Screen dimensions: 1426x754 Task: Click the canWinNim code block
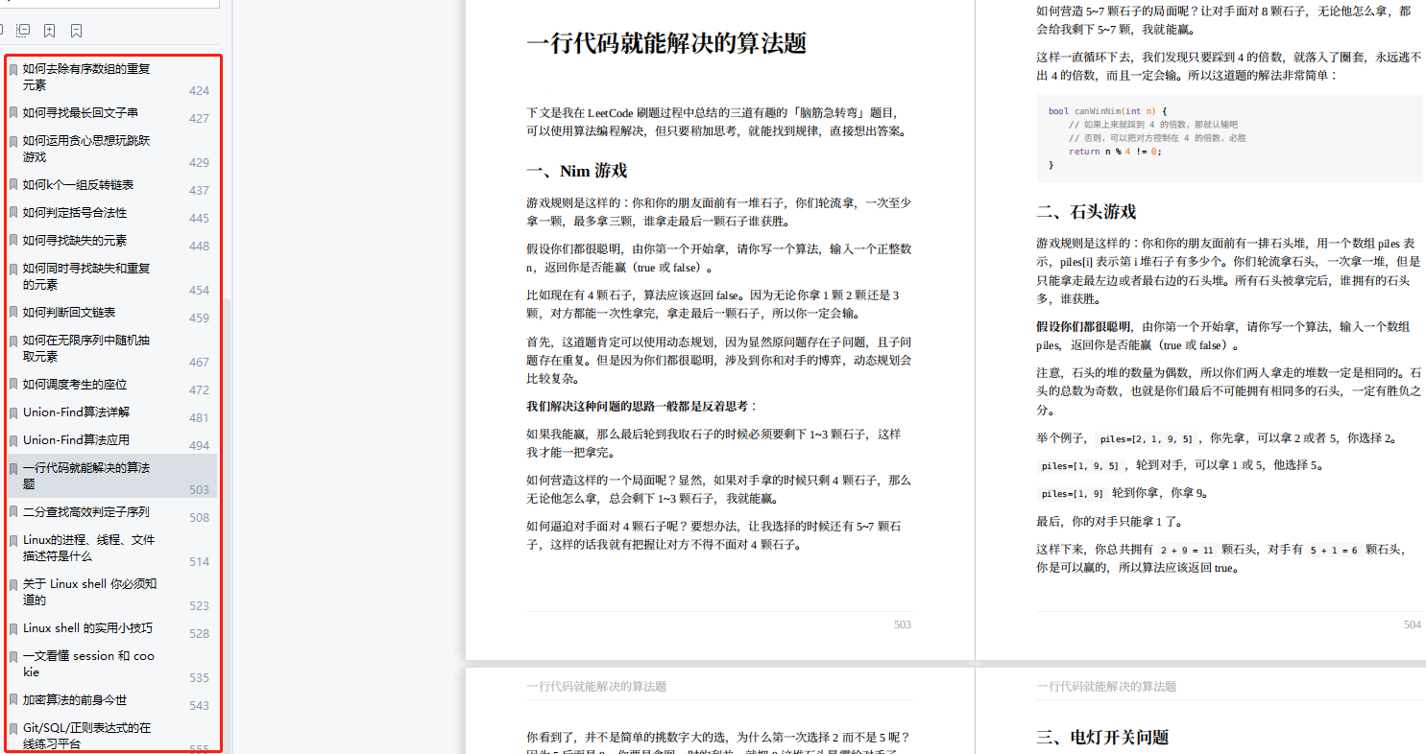pyautogui.click(x=1229, y=138)
